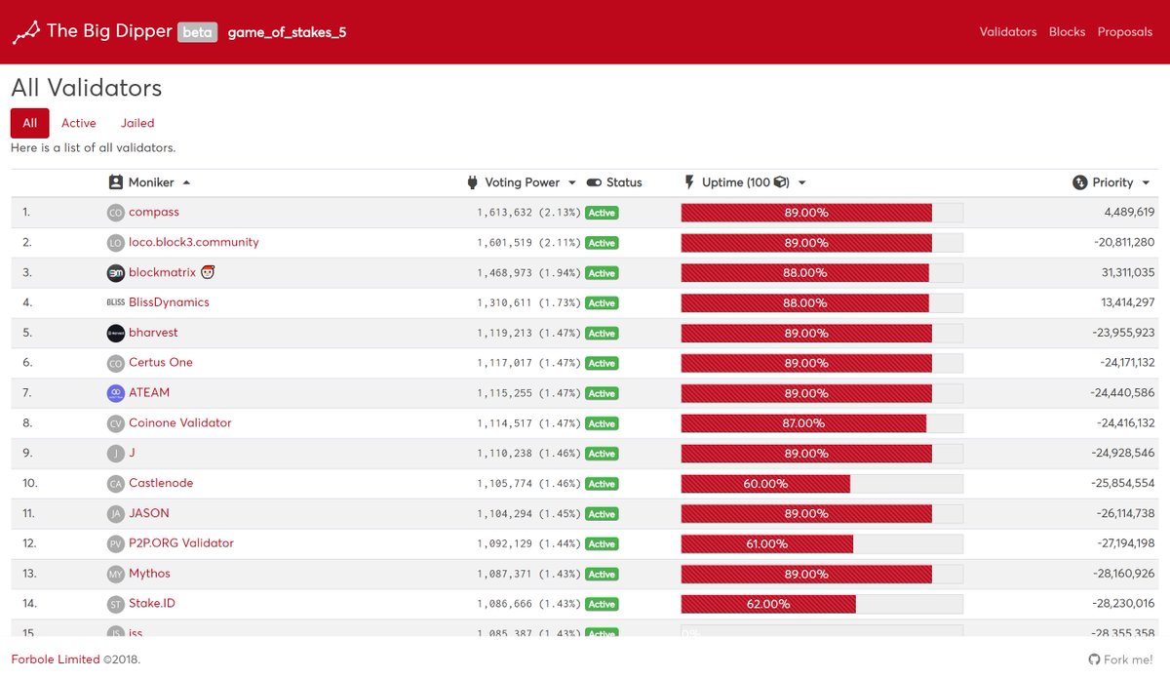This screenshot has height=679, width=1170.
Task: Click the Active badge in Mythos row
Action: pyautogui.click(x=602, y=575)
